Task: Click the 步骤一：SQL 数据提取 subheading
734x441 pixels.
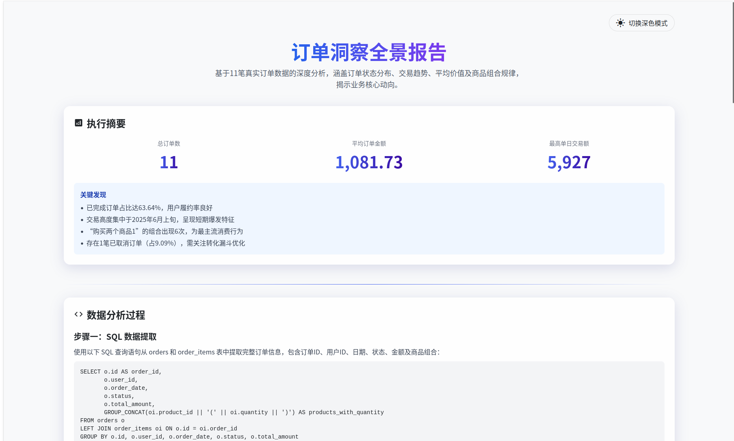Action: coord(115,337)
